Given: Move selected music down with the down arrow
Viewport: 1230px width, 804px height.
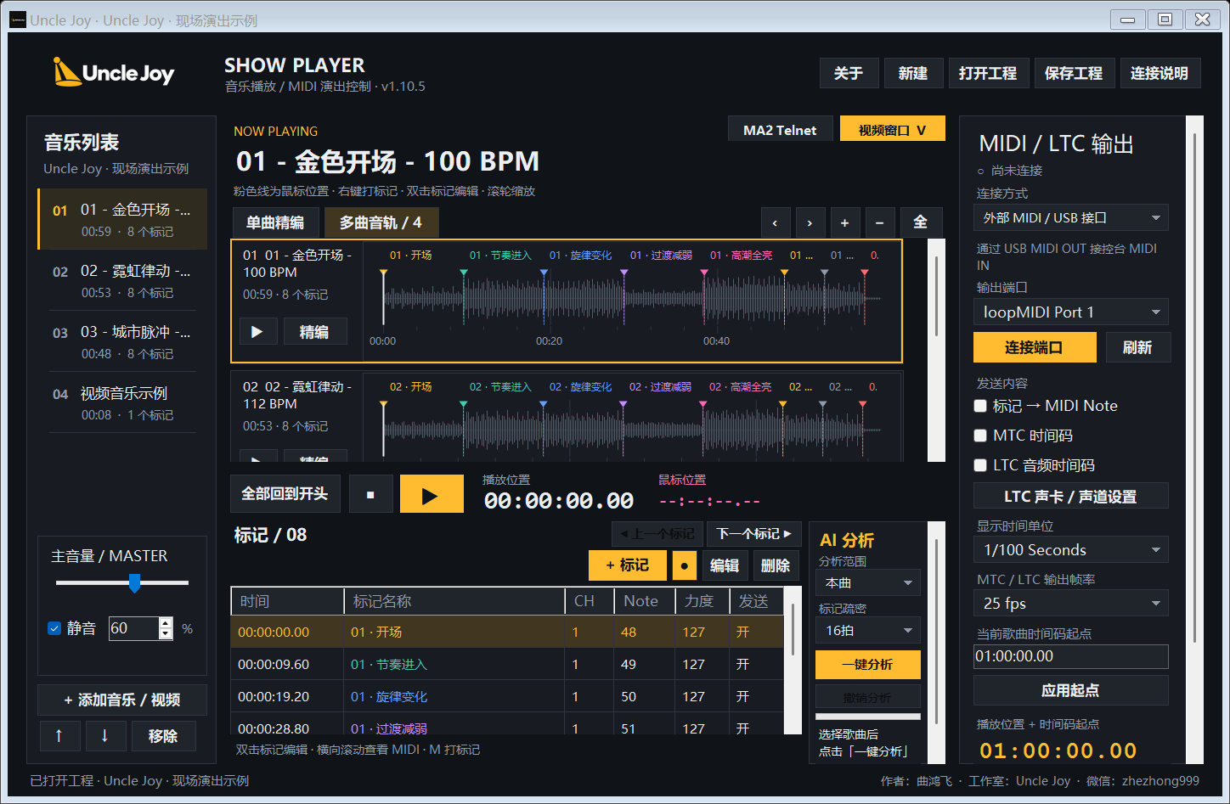Looking at the screenshot, I should 104,736.
